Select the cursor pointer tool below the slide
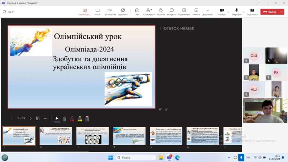288x162 pixels. (x=57, y=118)
